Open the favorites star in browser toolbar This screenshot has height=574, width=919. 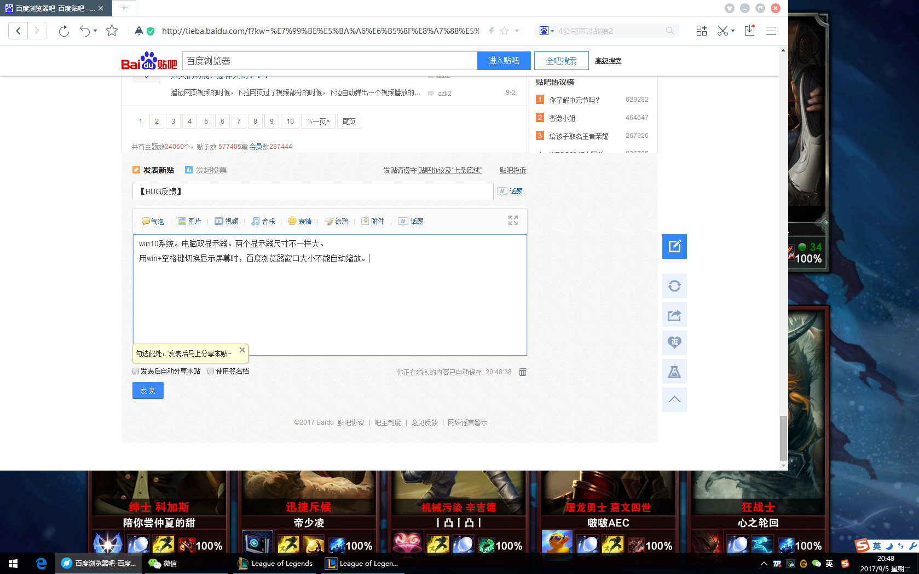(112, 31)
